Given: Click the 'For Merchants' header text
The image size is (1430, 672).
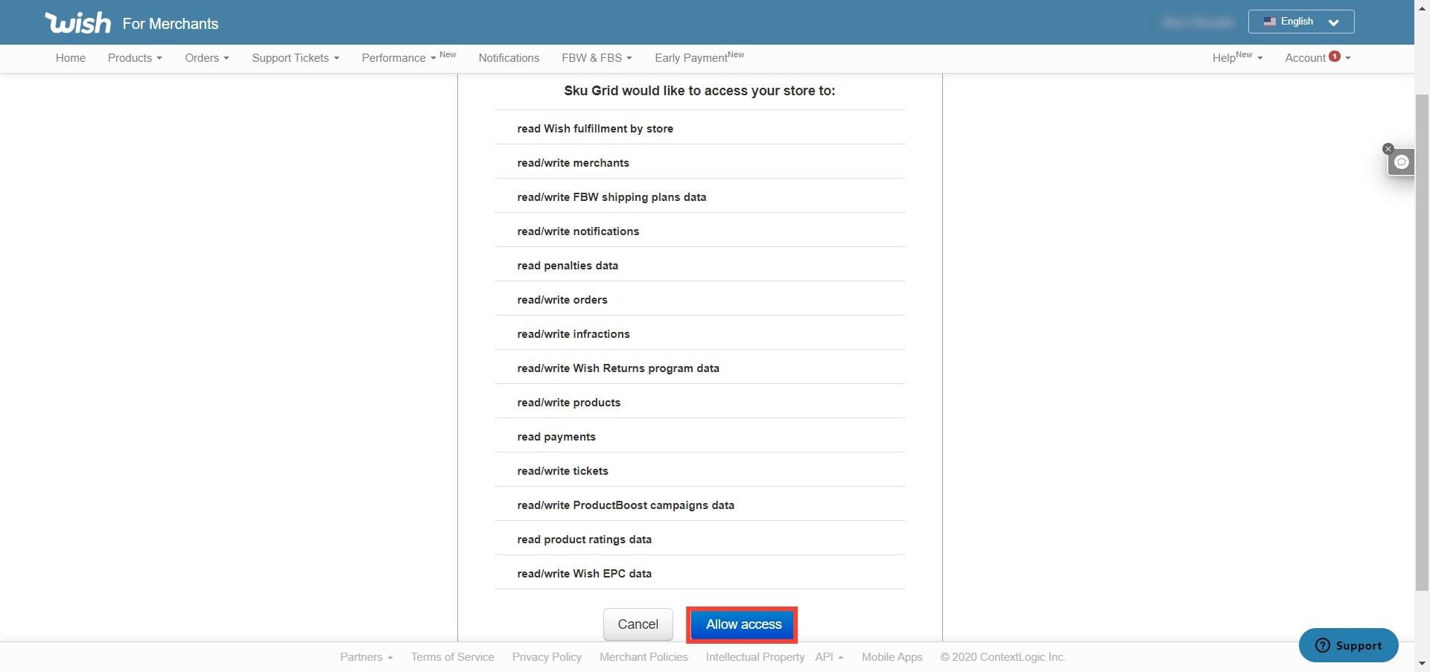Looking at the screenshot, I should 171,24.
